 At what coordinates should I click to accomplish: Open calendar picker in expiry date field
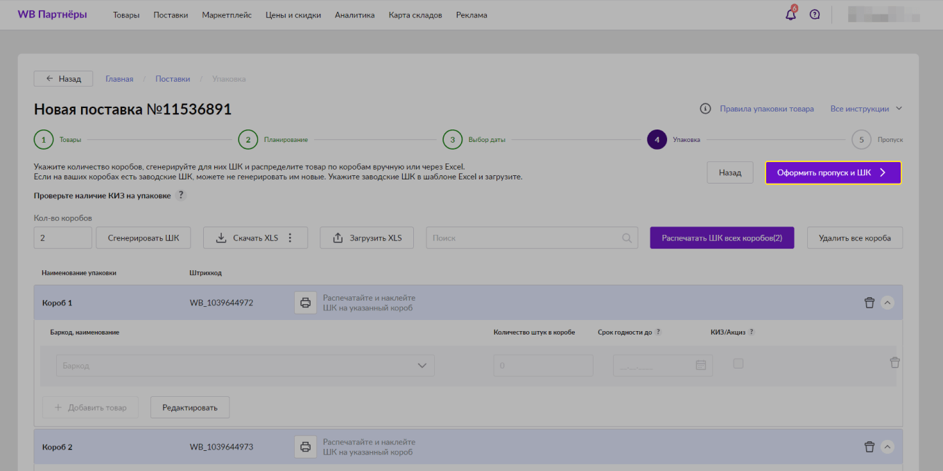coord(700,365)
